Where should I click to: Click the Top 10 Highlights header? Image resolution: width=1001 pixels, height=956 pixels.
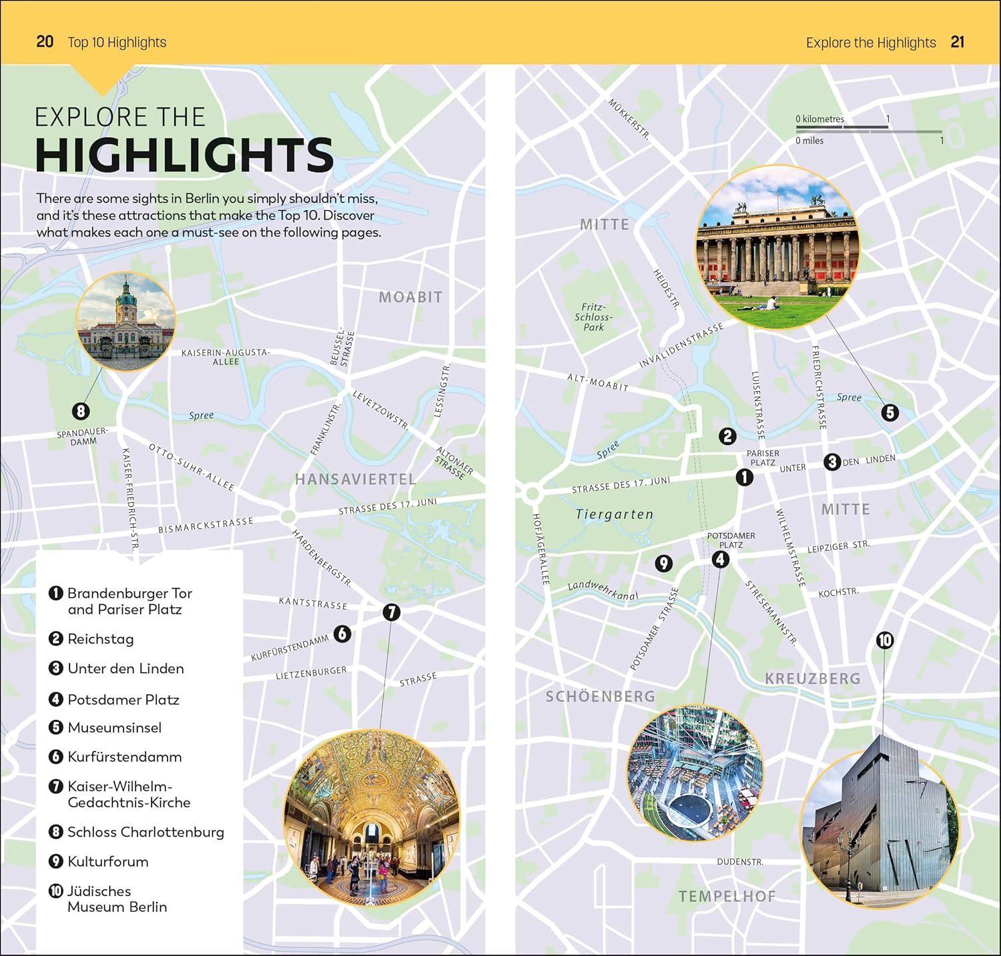click(117, 42)
